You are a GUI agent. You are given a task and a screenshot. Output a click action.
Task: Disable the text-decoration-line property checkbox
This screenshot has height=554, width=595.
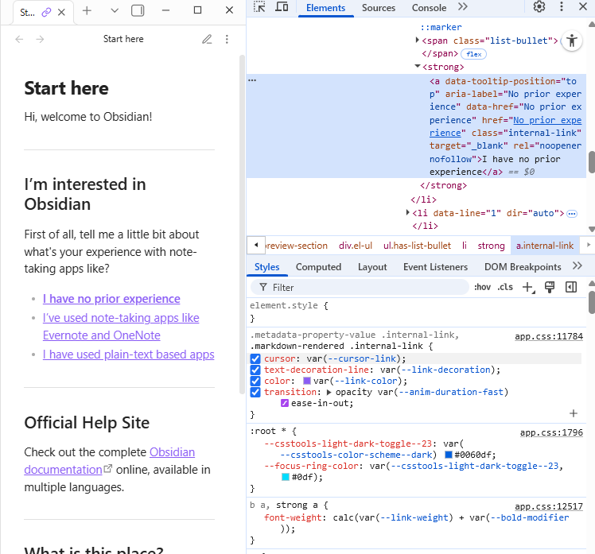(x=255, y=370)
